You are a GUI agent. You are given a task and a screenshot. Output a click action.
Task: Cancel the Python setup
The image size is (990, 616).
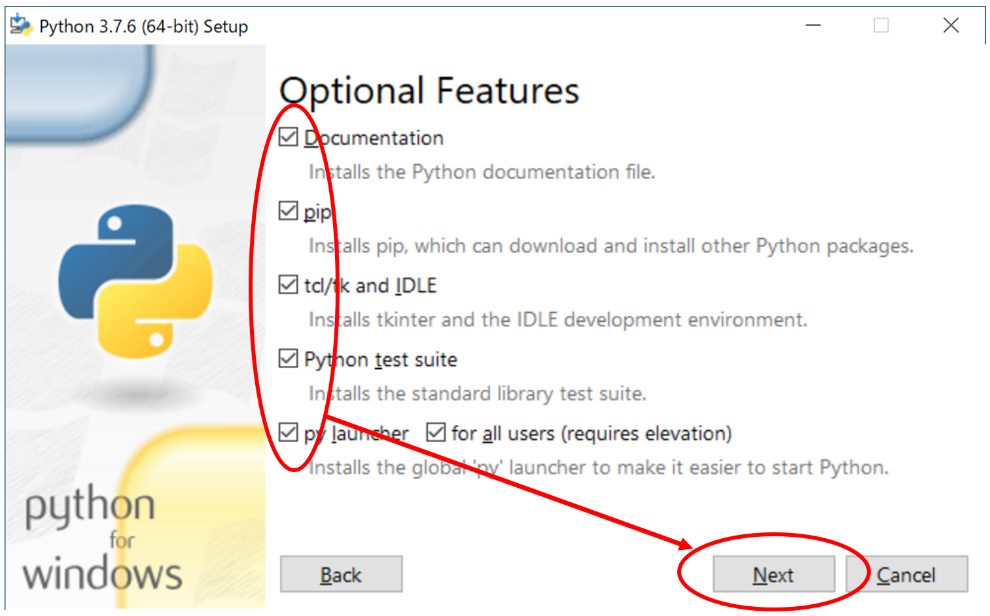907,575
